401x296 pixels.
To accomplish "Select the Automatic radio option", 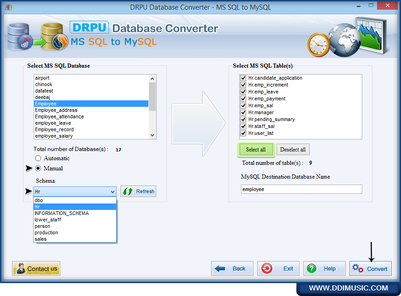I will tap(38, 158).
